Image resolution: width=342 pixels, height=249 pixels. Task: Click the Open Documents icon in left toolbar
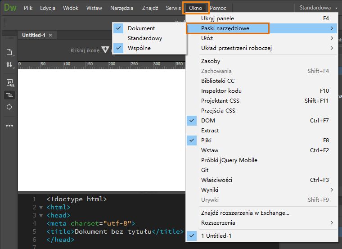click(9, 52)
